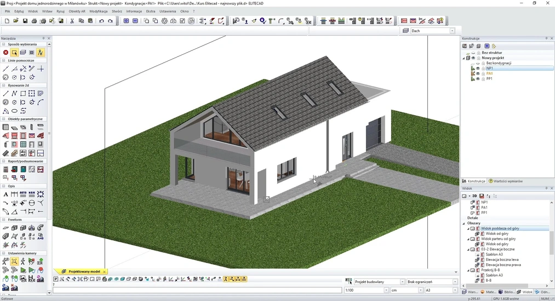Select the stairs parametric object tool
555x301 pixels.
pos(5,153)
